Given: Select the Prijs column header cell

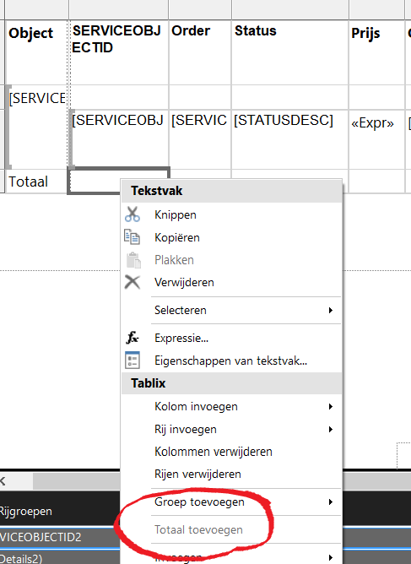Looking at the screenshot, I should (376, 52).
